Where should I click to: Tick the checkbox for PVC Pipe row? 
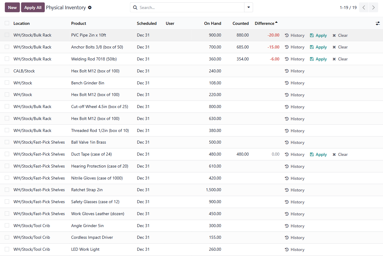(7, 35)
